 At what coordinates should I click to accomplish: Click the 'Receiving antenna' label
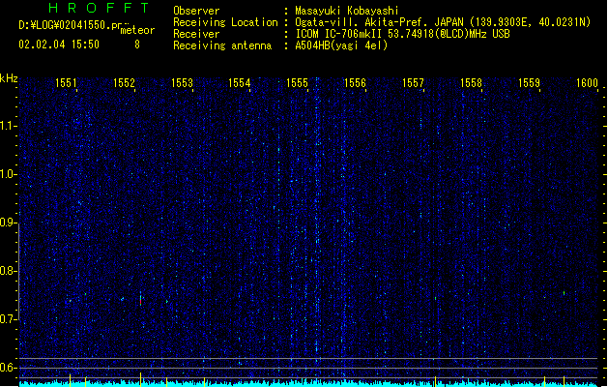click(222, 45)
